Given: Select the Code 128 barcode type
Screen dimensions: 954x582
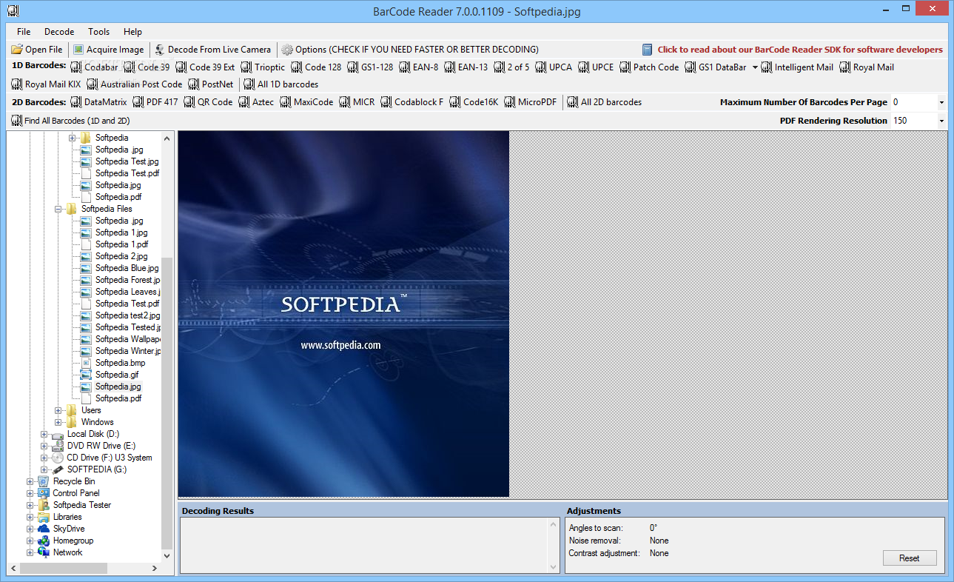Looking at the screenshot, I should tap(316, 67).
